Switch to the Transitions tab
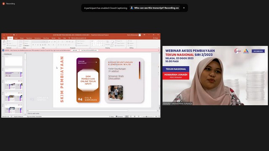Image resolution: width=269 pixels, height=151 pixels. pos(29,38)
